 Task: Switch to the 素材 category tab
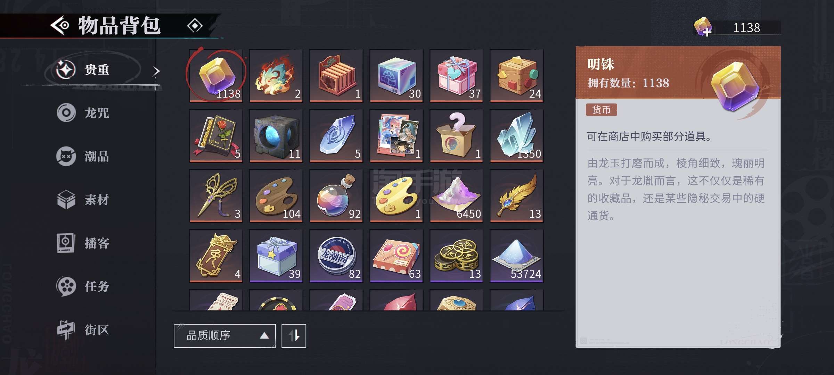coord(83,200)
